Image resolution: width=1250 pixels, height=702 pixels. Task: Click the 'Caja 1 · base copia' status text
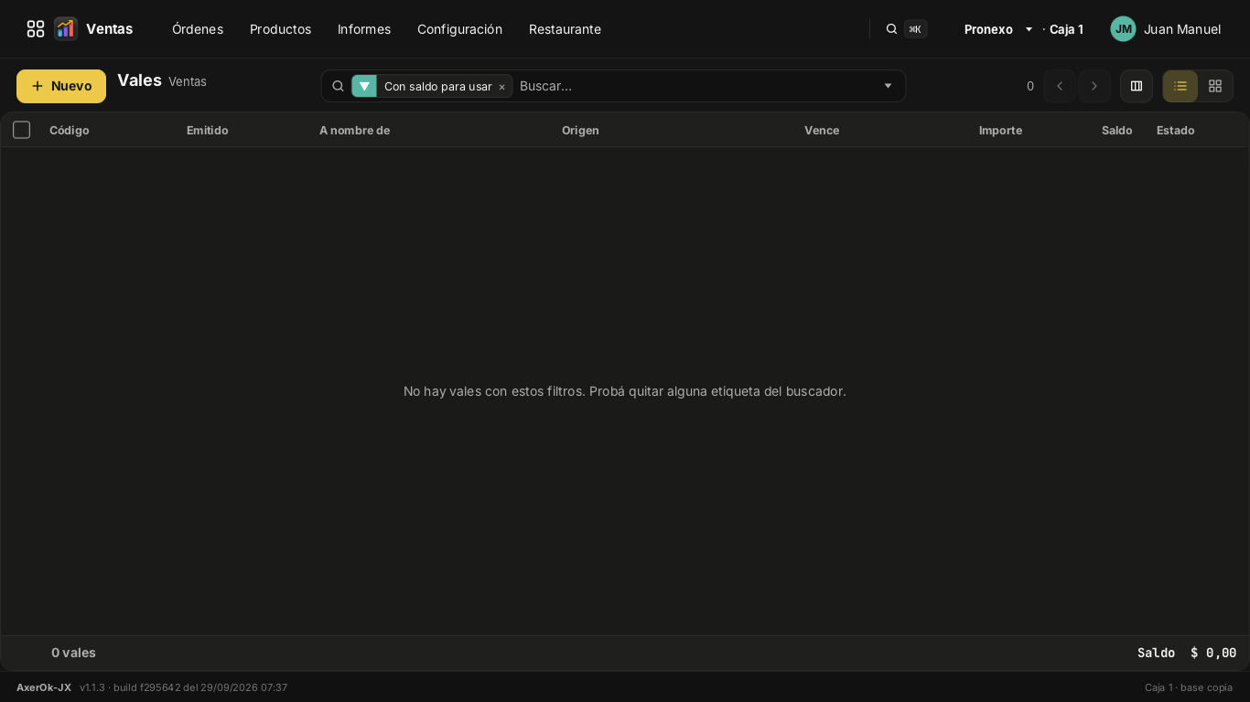pos(1189,687)
